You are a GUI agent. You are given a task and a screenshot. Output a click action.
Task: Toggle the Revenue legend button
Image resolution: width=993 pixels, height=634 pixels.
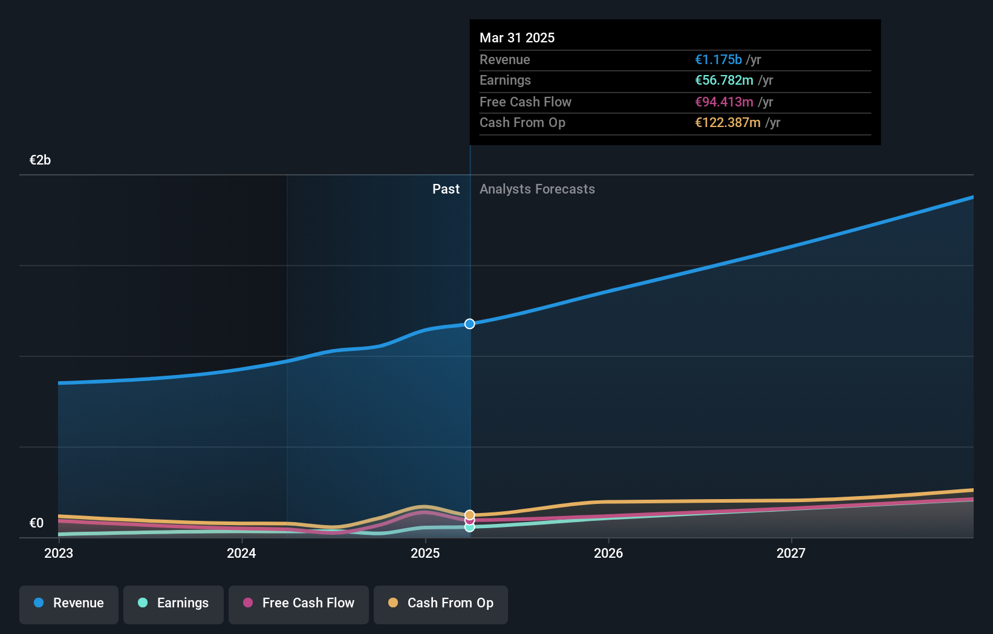[x=69, y=604]
